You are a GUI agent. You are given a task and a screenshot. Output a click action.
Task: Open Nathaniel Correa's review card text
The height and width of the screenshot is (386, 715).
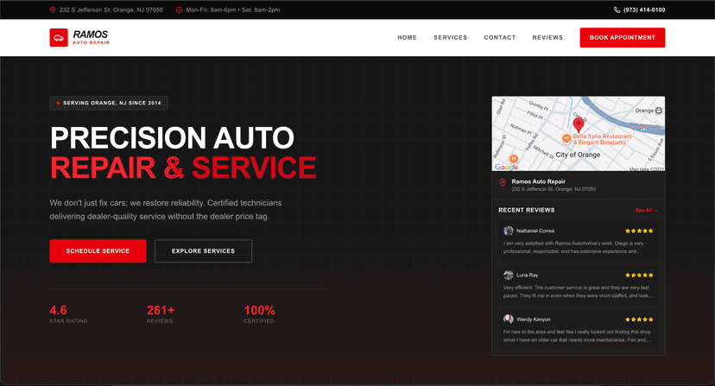pyautogui.click(x=573, y=247)
